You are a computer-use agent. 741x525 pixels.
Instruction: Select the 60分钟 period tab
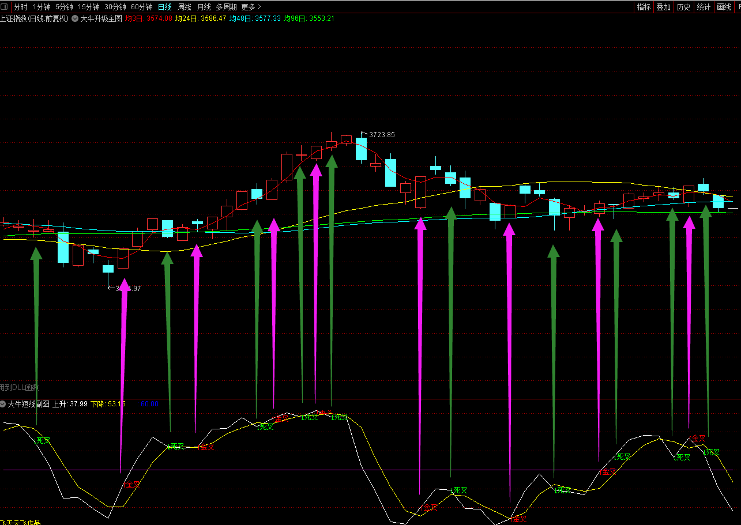tap(142, 7)
